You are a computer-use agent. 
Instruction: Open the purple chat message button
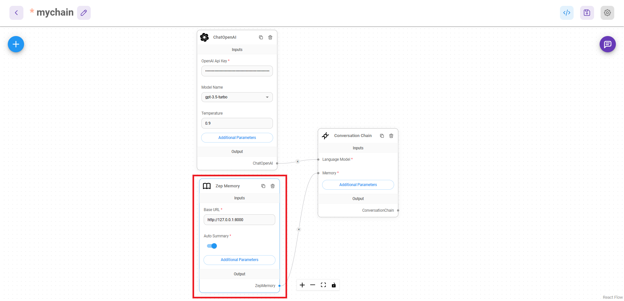(x=607, y=44)
